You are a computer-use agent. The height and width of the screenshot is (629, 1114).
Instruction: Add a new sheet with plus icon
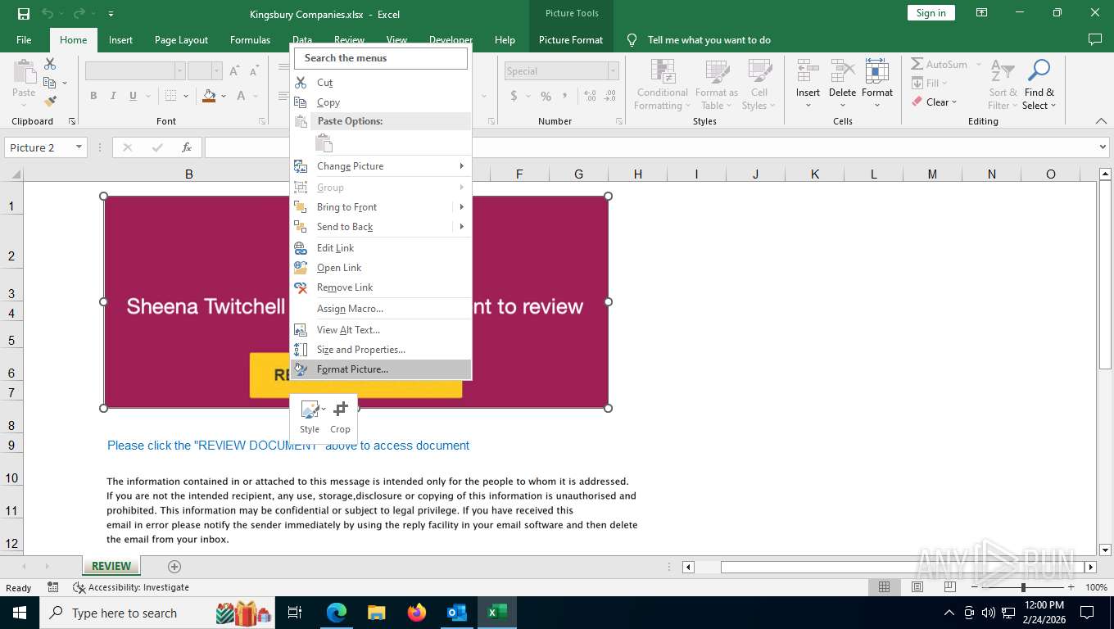point(174,566)
